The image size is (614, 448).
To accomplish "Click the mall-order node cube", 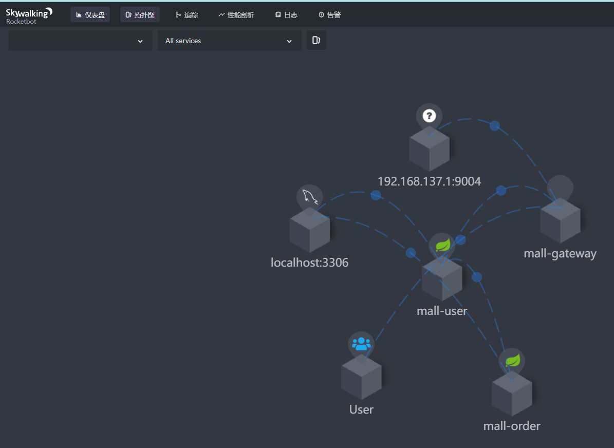I will point(512,394).
